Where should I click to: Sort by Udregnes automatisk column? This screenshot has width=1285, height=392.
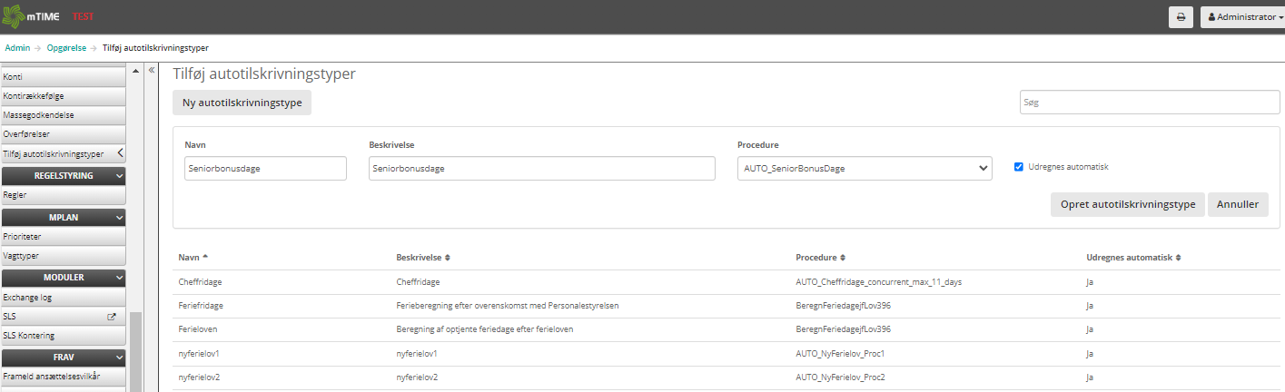click(1178, 258)
